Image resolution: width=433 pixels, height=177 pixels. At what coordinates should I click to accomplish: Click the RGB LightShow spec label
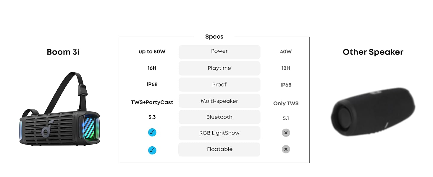[x=219, y=133]
